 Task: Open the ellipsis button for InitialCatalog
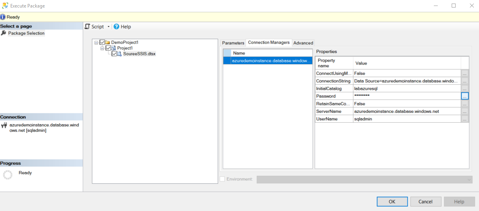(465, 88)
